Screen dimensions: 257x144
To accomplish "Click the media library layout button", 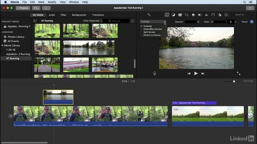I will coord(36,8).
